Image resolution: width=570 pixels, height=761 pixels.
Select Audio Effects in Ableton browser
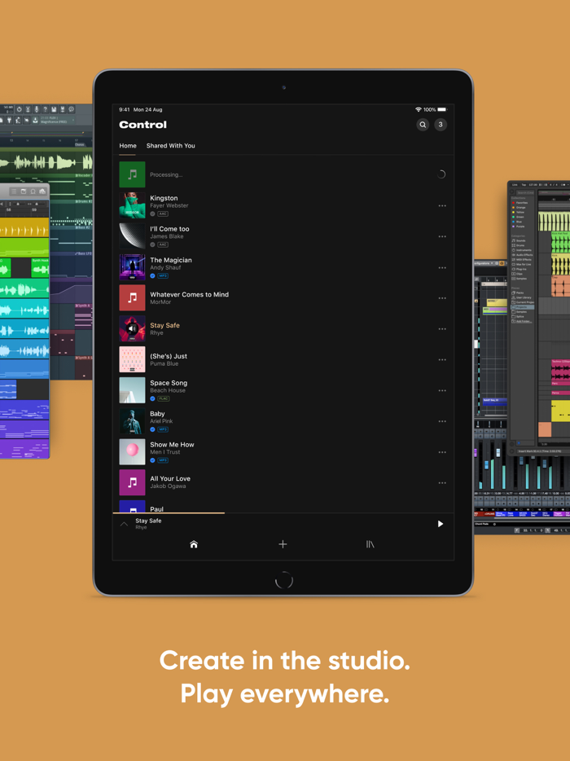[x=523, y=255]
